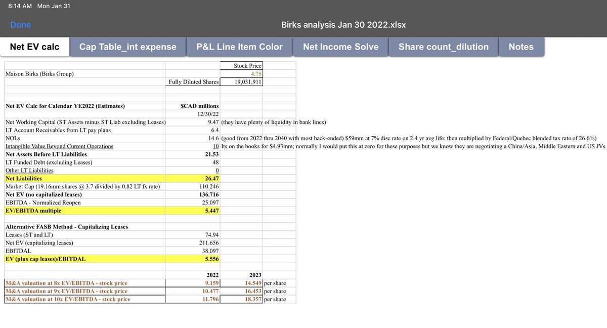Screen dimensions: 607x328
Task: Select the date cell 12/30/22
Action: click(x=193, y=114)
